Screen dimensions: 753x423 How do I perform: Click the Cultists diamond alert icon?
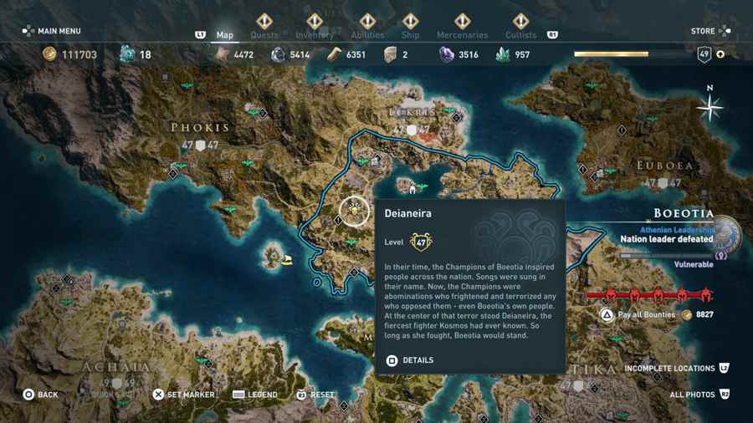(x=521, y=21)
